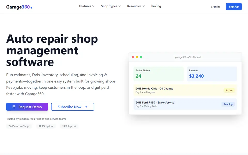Expand the Features dropdown menu
Viewport: 248px width, 155px height.
click(x=87, y=6)
